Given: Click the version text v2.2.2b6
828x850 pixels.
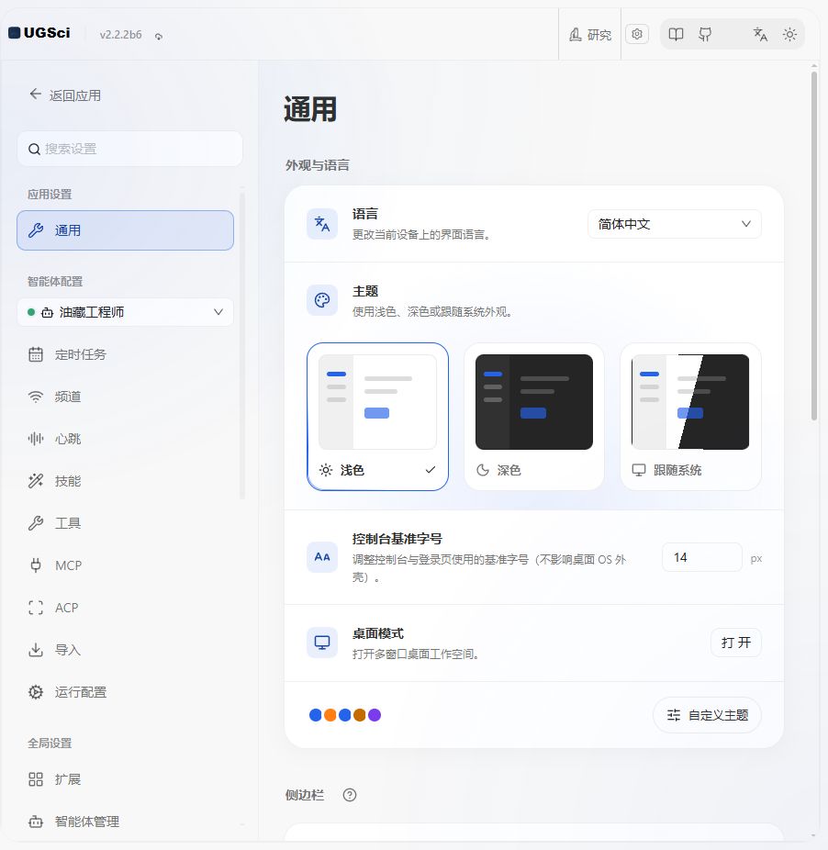Looking at the screenshot, I should [x=121, y=35].
